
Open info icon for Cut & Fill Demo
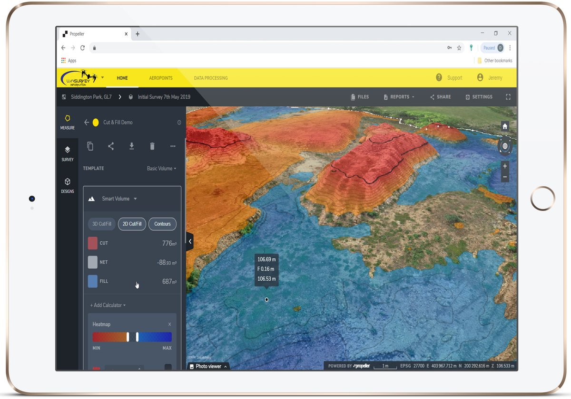[179, 123]
